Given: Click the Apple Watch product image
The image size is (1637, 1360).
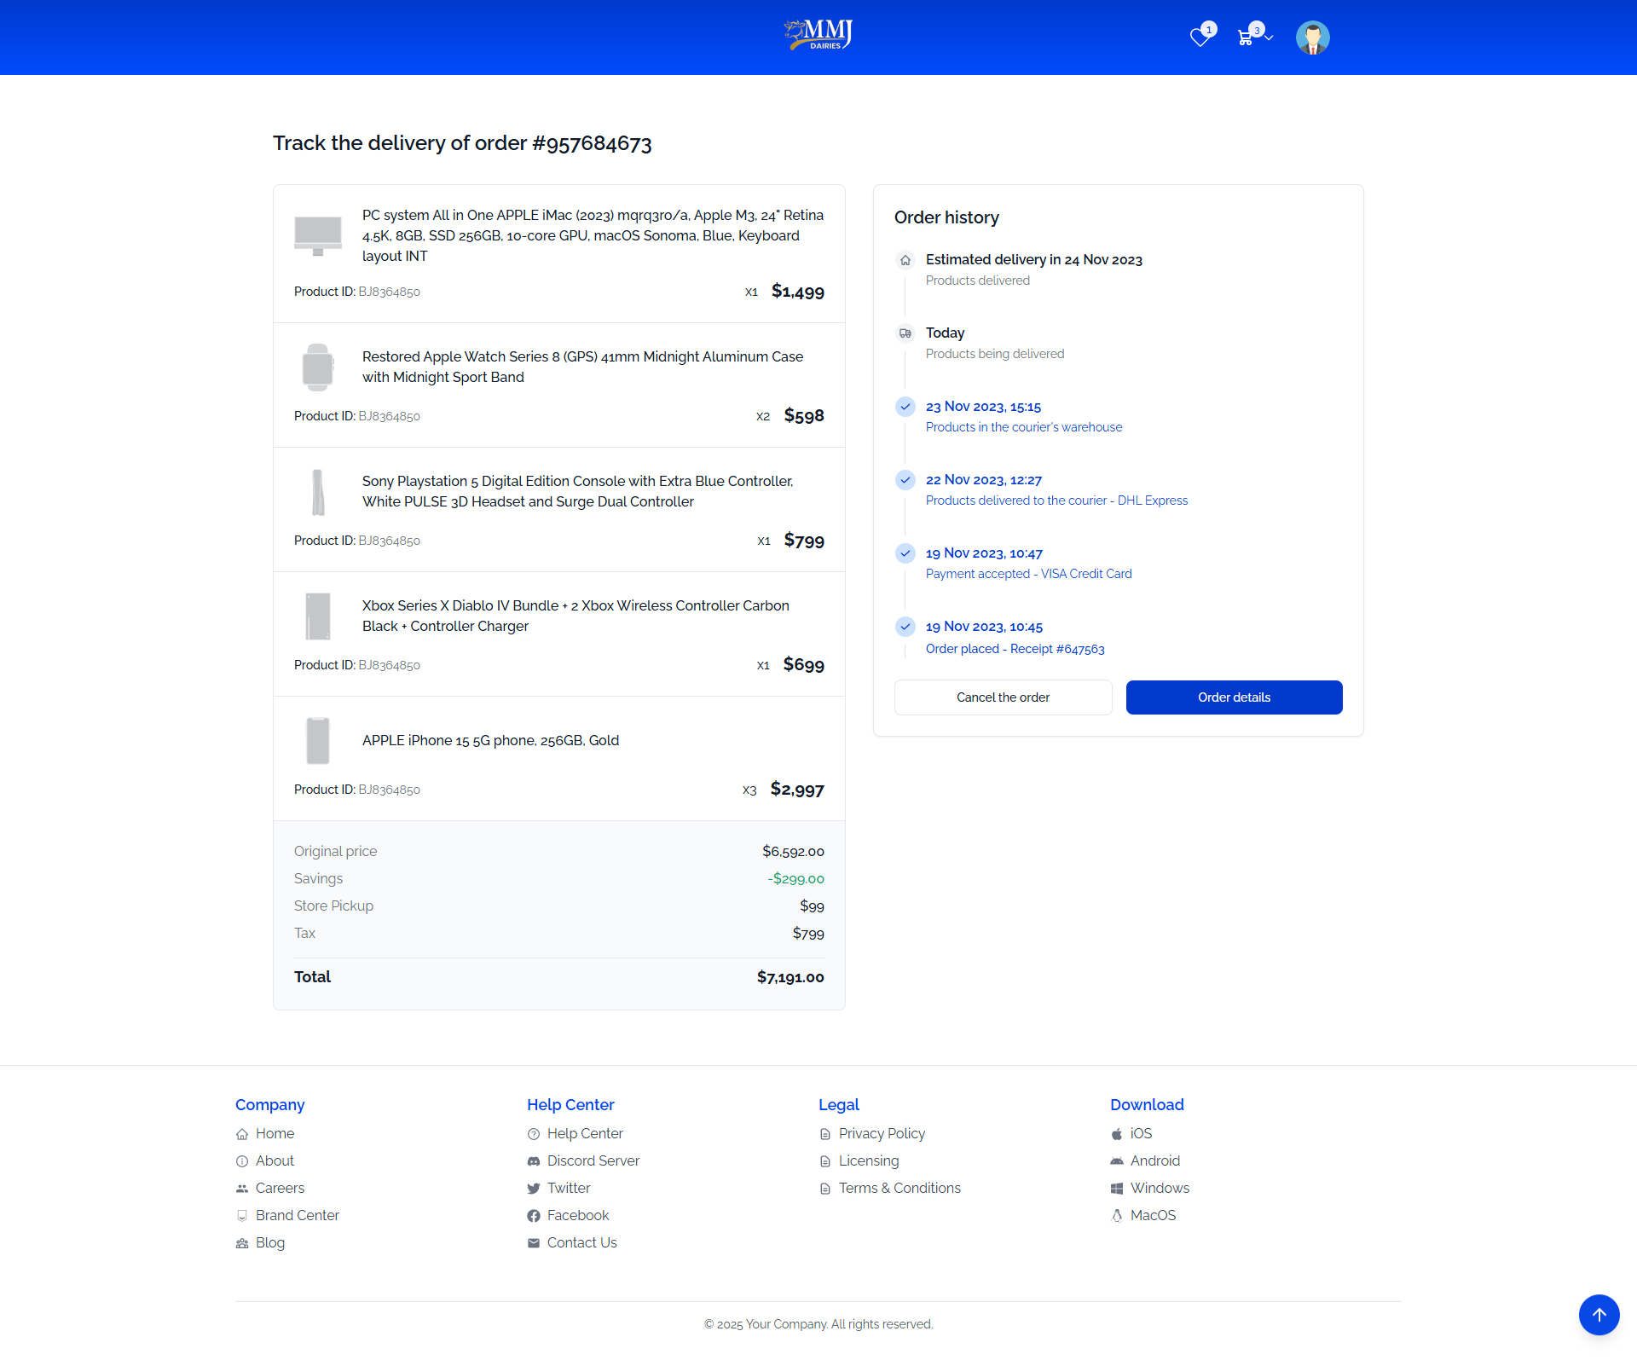Looking at the screenshot, I should 317,367.
